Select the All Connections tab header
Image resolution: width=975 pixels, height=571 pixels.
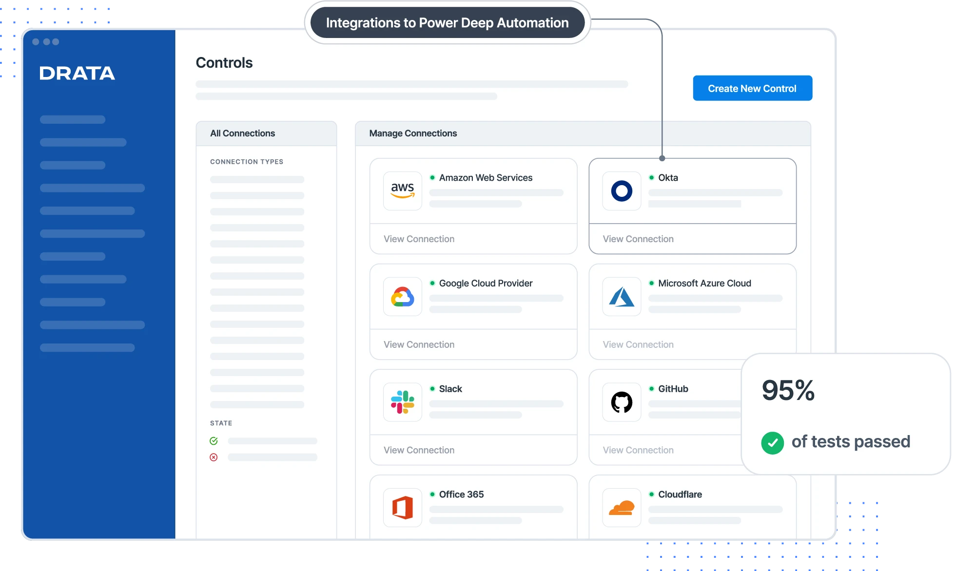pos(242,133)
